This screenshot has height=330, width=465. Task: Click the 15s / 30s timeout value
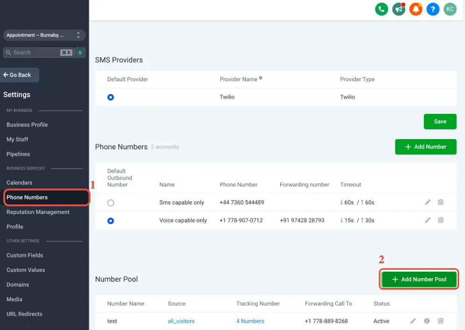click(x=357, y=220)
